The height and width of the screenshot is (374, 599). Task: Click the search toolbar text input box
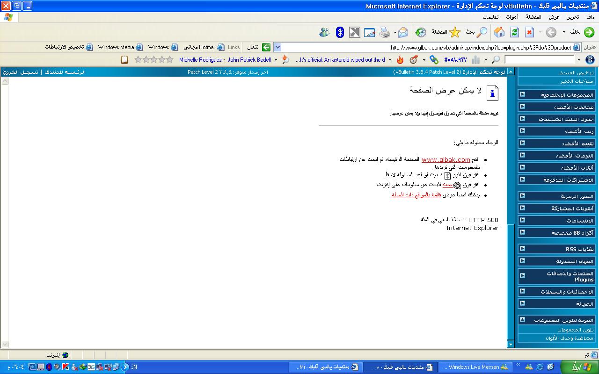click(539, 60)
